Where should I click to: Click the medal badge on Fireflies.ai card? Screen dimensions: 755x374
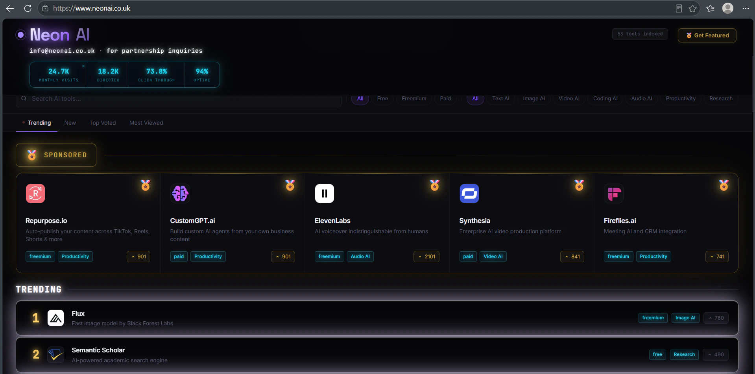click(724, 185)
